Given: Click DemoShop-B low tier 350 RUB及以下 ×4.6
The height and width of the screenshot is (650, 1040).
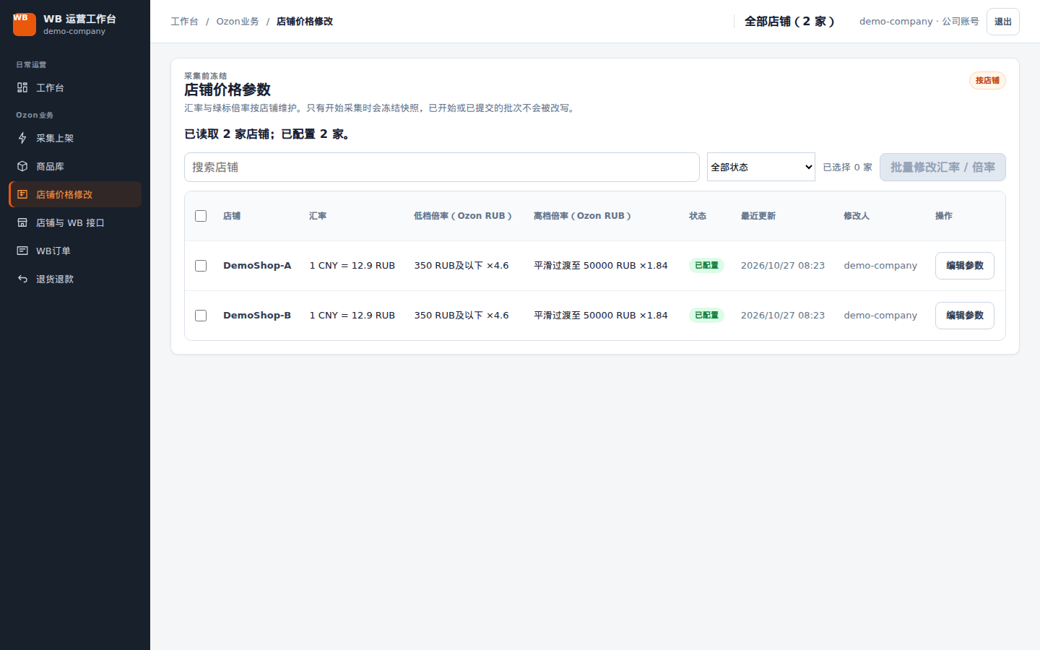Looking at the screenshot, I should click(x=461, y=316).
